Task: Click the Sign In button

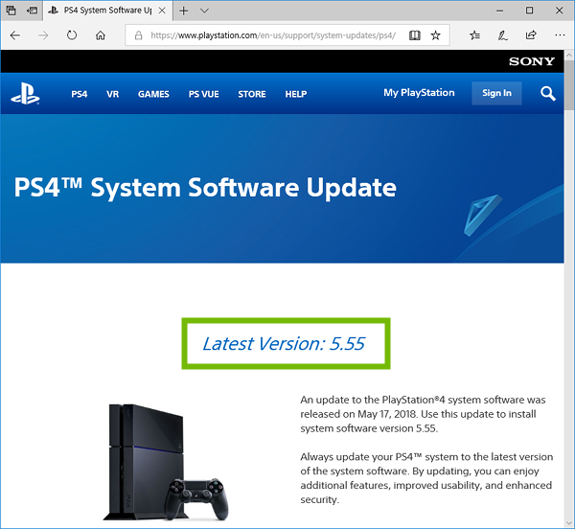Action: tap(496, 93)
